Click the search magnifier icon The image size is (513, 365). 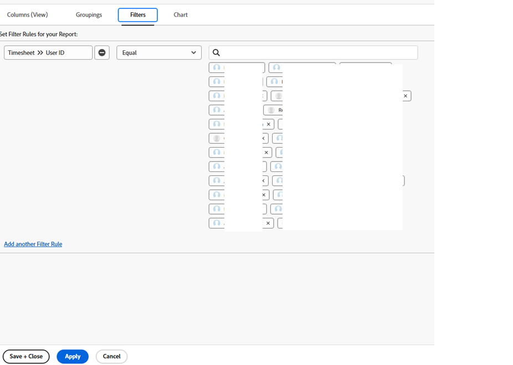pyautogui.click(x=216, y=52)
